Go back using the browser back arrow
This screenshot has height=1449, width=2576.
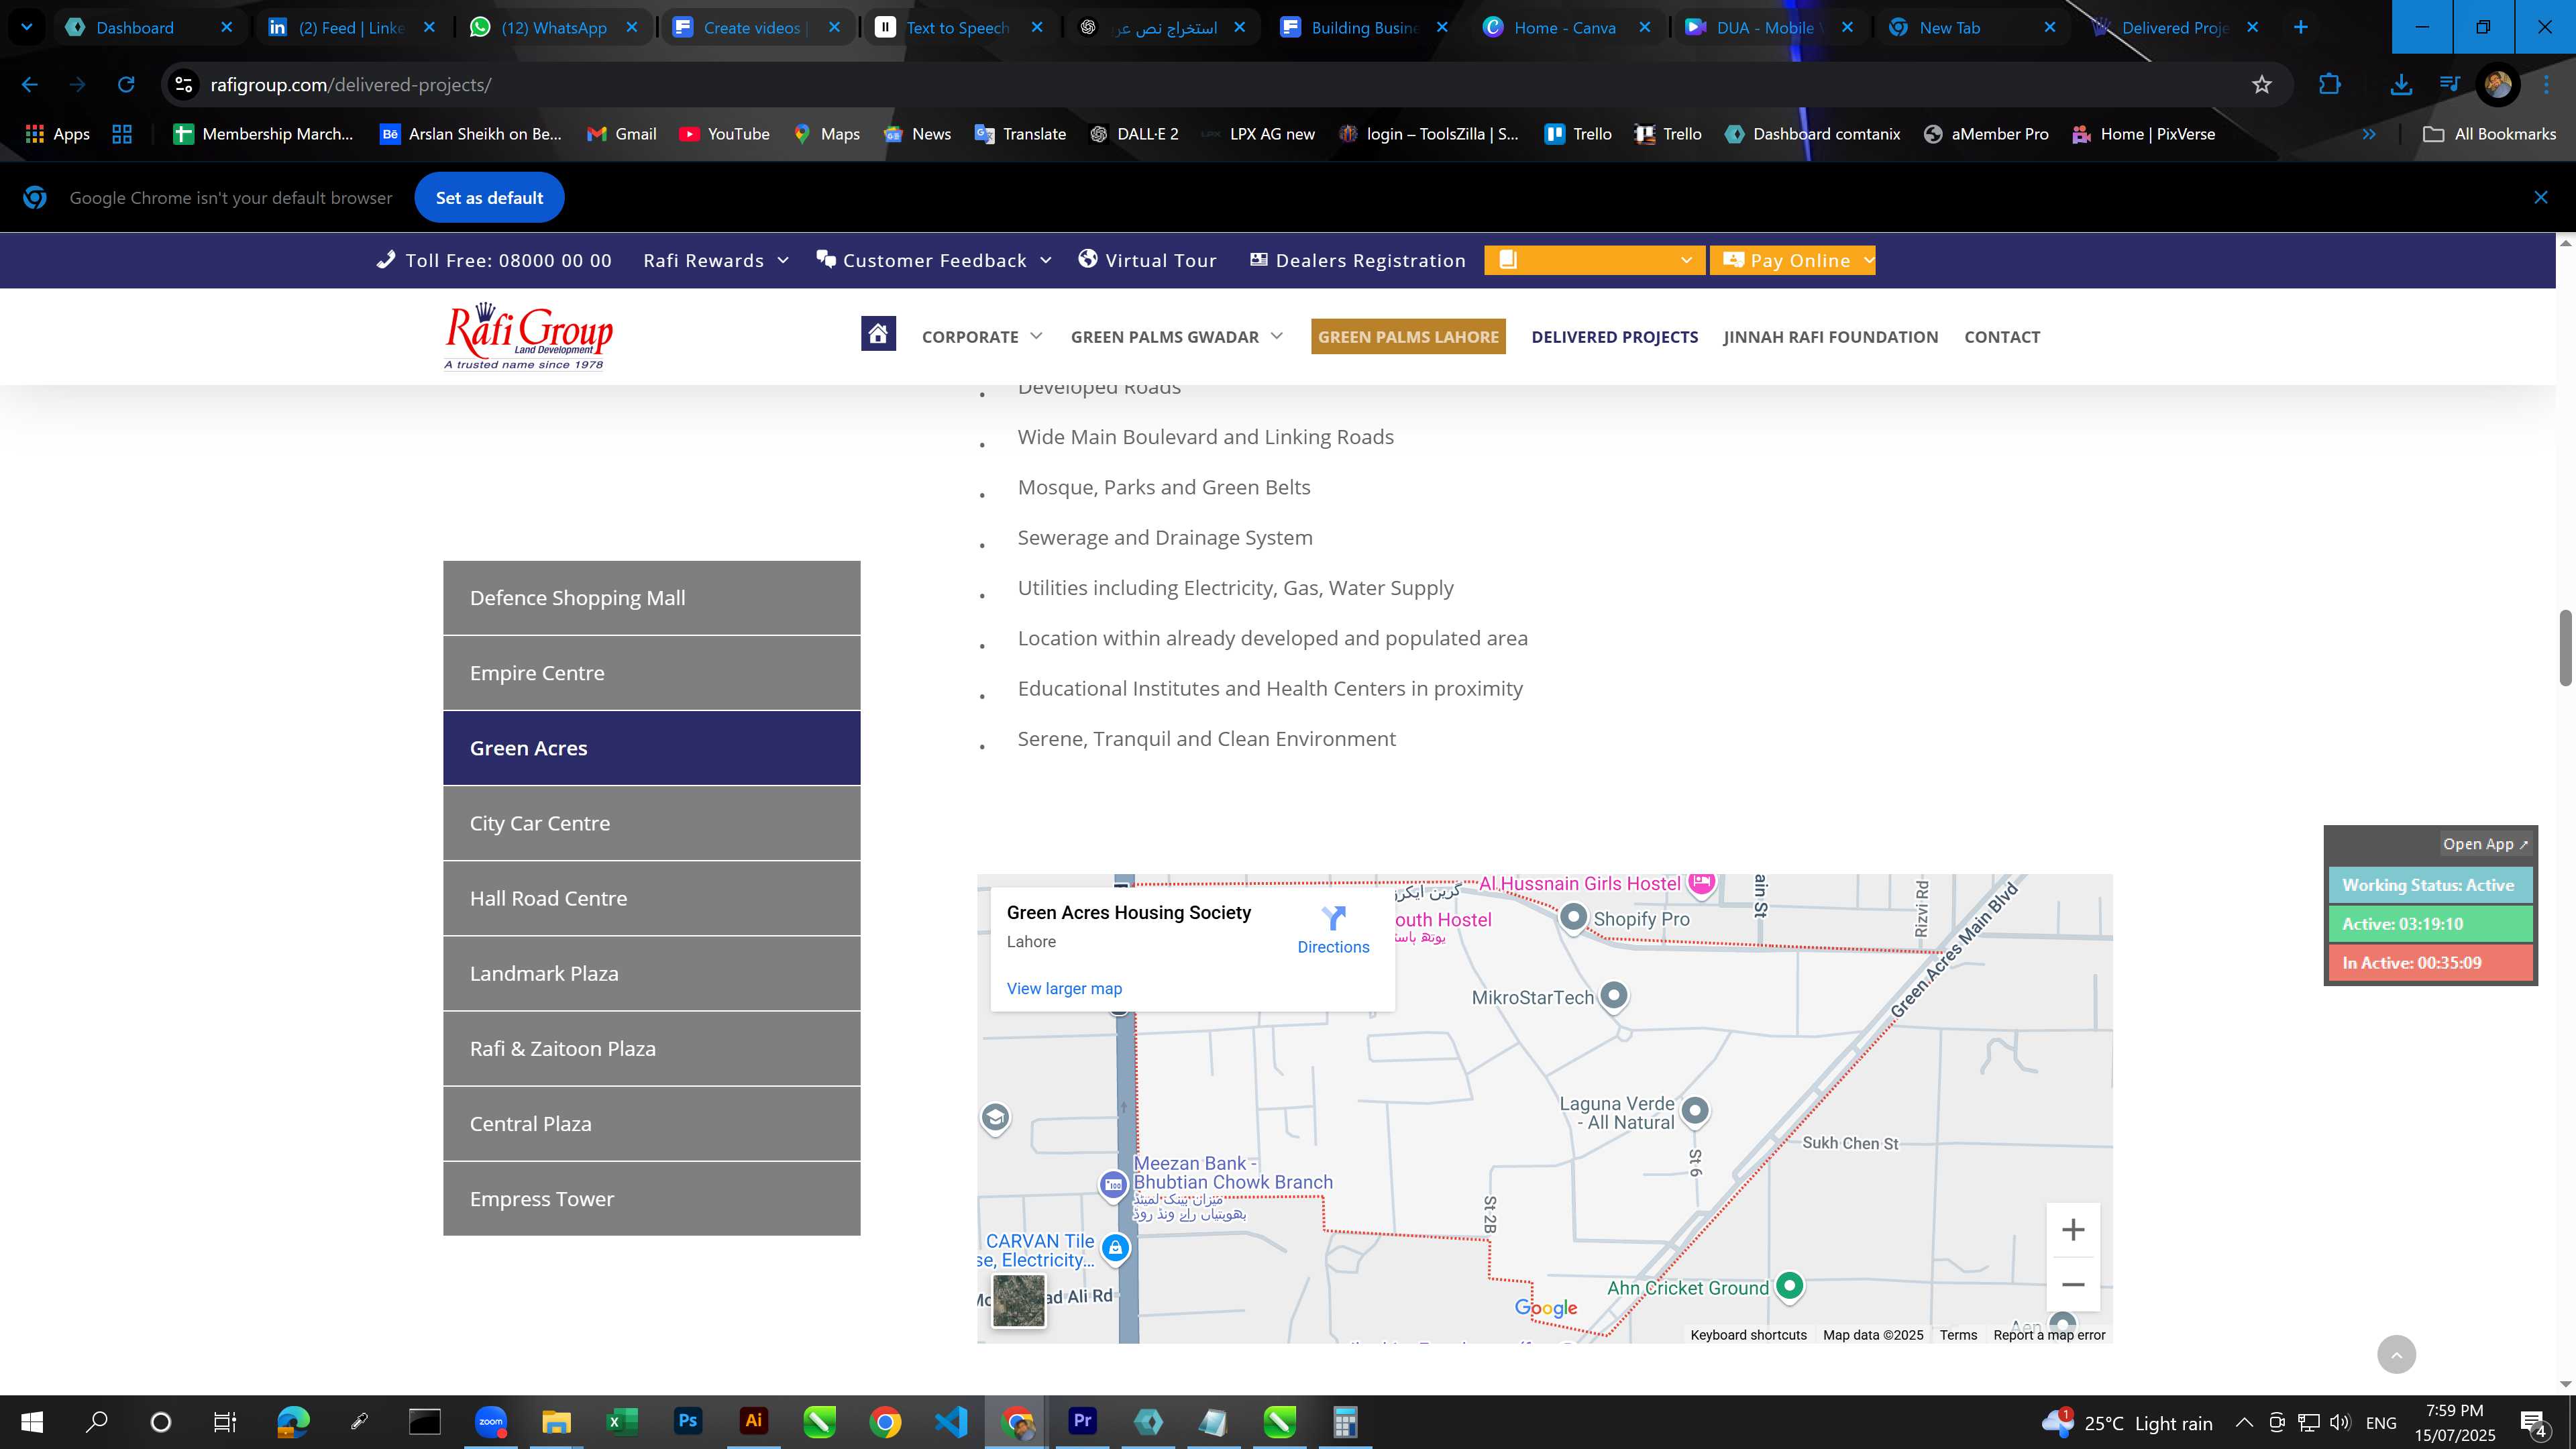[30, 85]
